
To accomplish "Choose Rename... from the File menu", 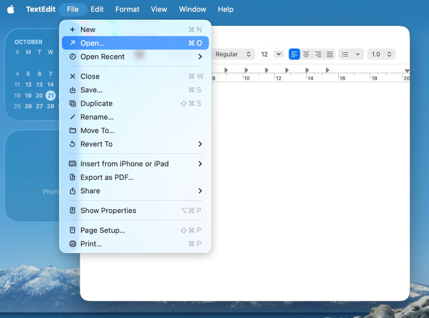I will (135, 117).
